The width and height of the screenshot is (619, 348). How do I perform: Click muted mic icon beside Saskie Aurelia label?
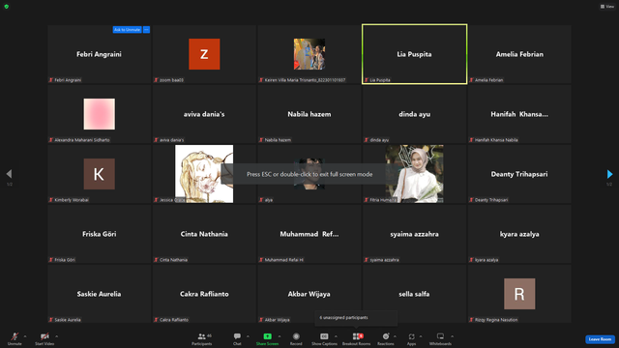click(x=51, y=320)
